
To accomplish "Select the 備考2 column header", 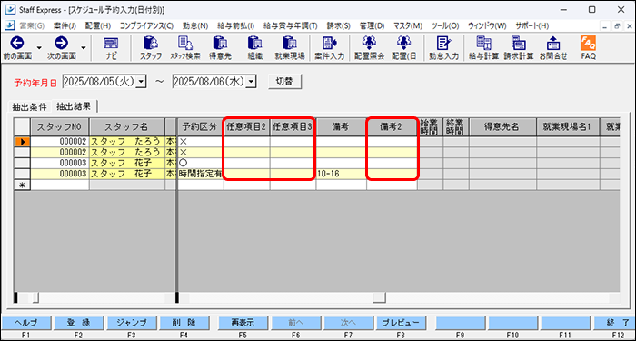I will click(392, 127).
